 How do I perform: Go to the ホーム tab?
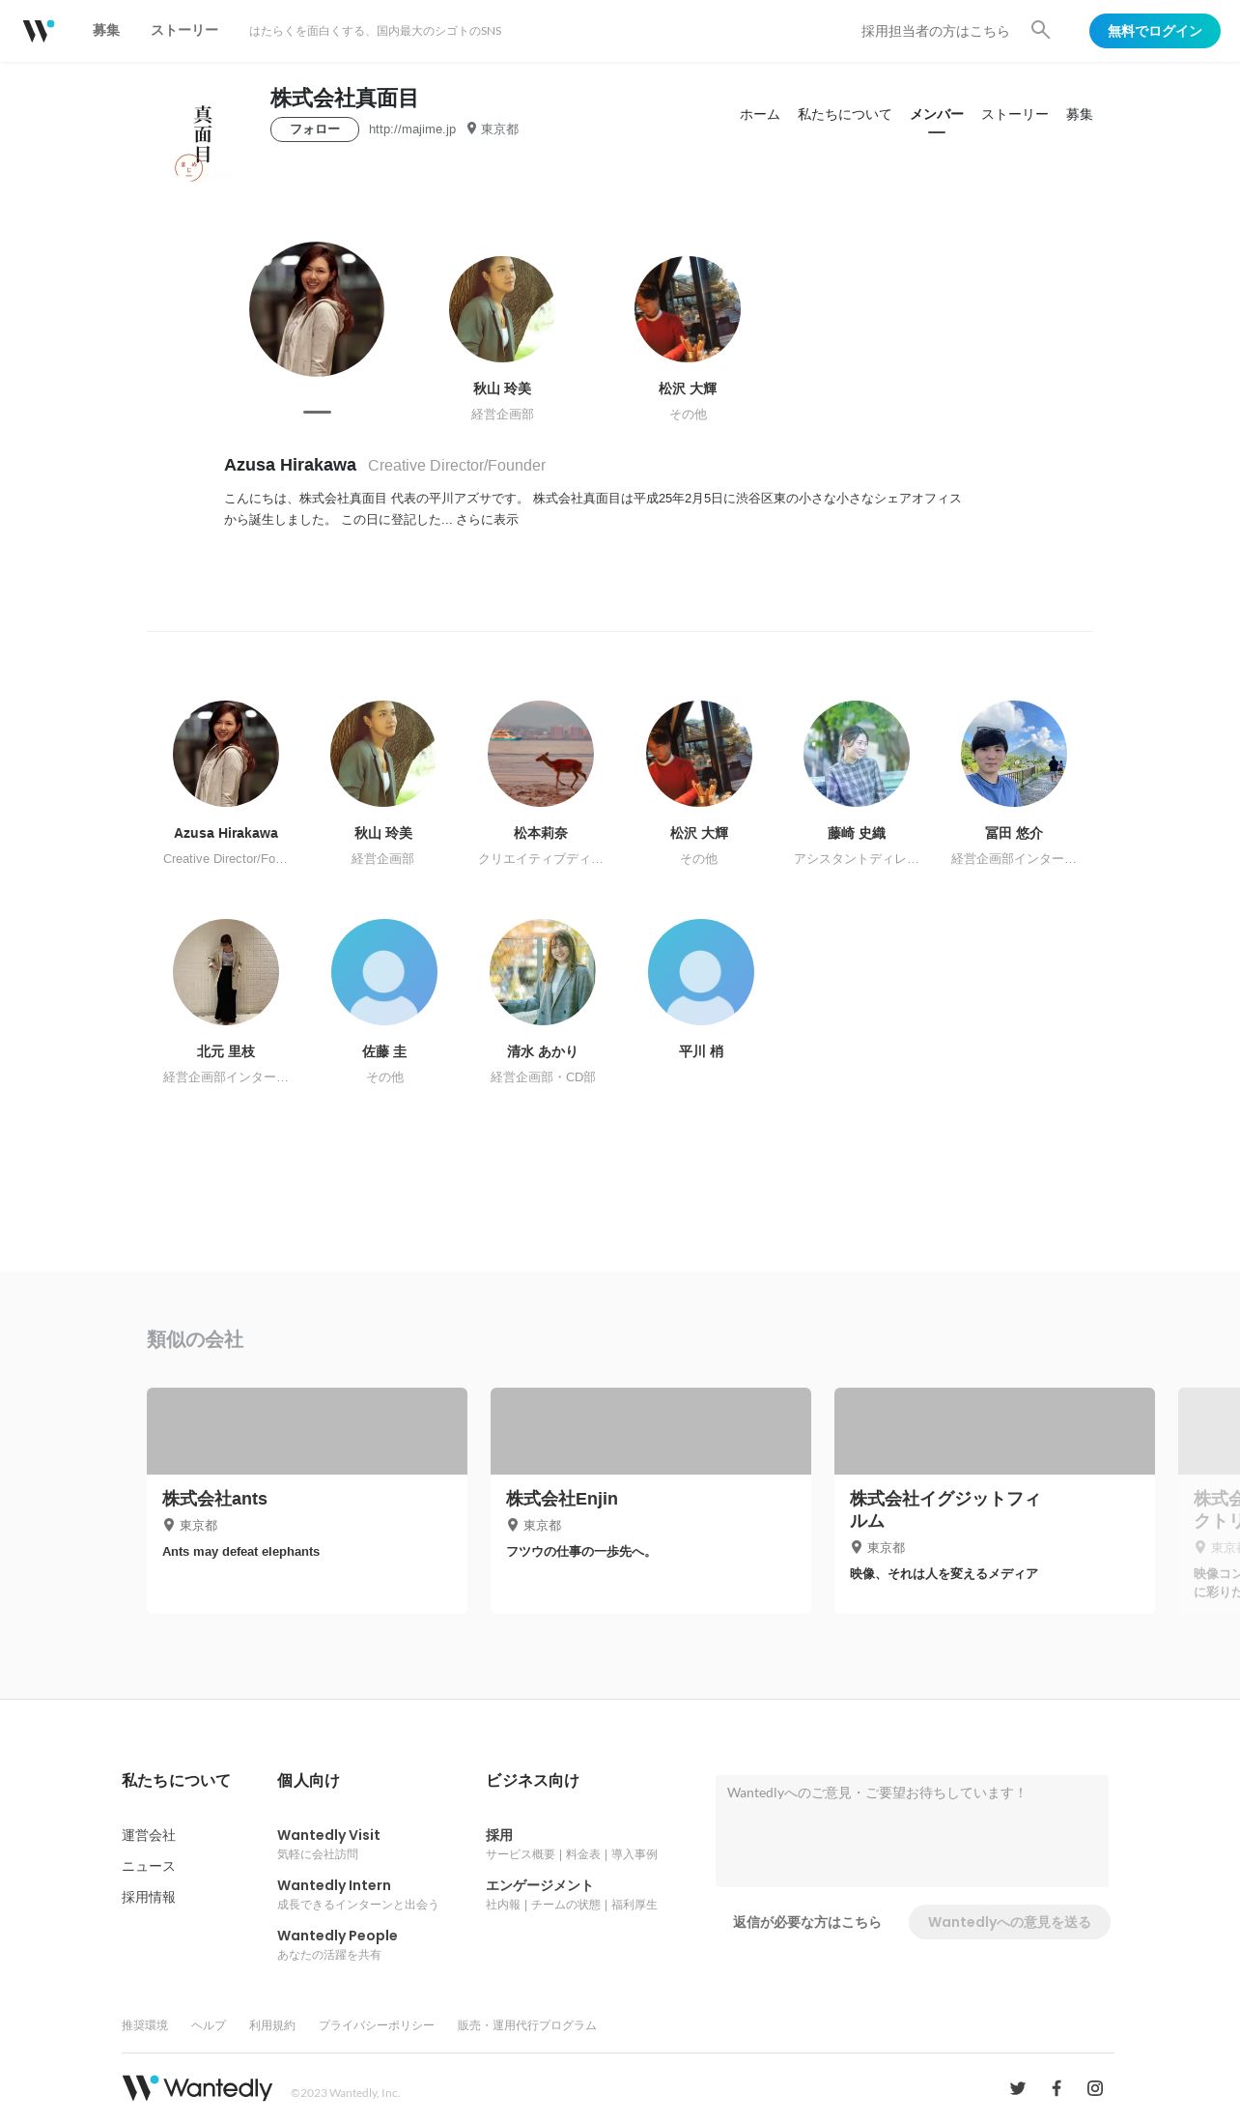(760, 114)
